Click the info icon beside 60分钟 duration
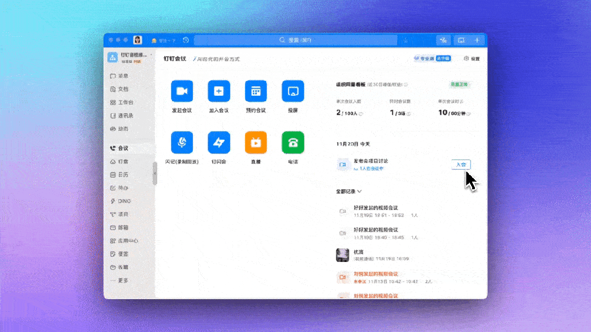 coord(468,114)
